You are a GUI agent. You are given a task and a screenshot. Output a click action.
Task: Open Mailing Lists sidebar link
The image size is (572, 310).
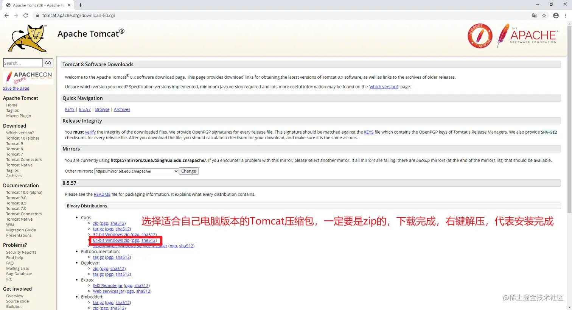(x=17, y=268)
